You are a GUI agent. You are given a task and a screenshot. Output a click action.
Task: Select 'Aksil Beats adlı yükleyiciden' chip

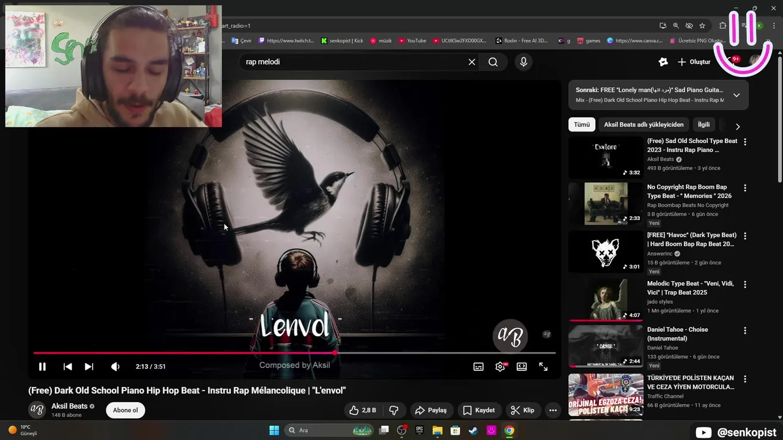click(644, 125)
